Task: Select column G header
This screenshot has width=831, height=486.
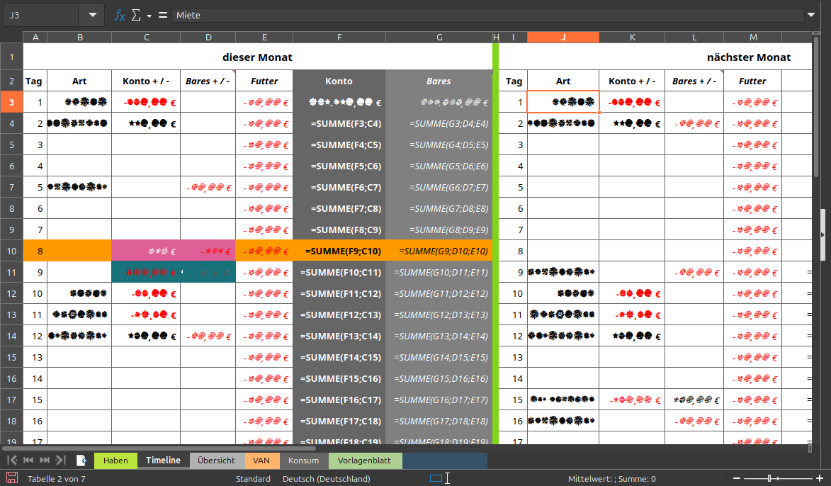Action: click(439, 37)
